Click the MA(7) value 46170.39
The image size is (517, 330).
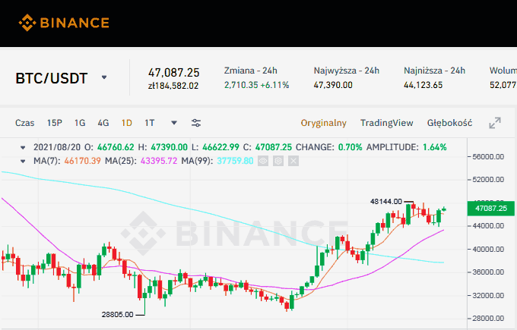click(82, 161)
